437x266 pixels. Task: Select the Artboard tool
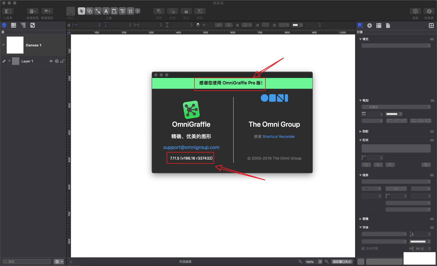click(131, 11)
